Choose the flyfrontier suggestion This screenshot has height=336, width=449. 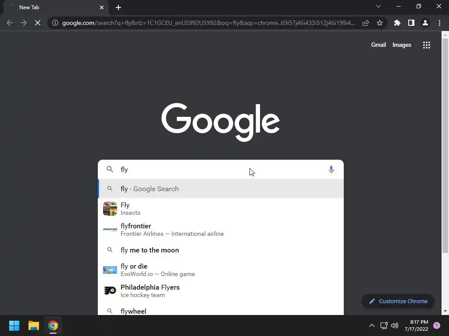(x=221, y=229)
